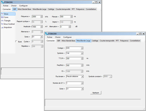
Task: Select GBF tab in back window
Action: [15, 9]
